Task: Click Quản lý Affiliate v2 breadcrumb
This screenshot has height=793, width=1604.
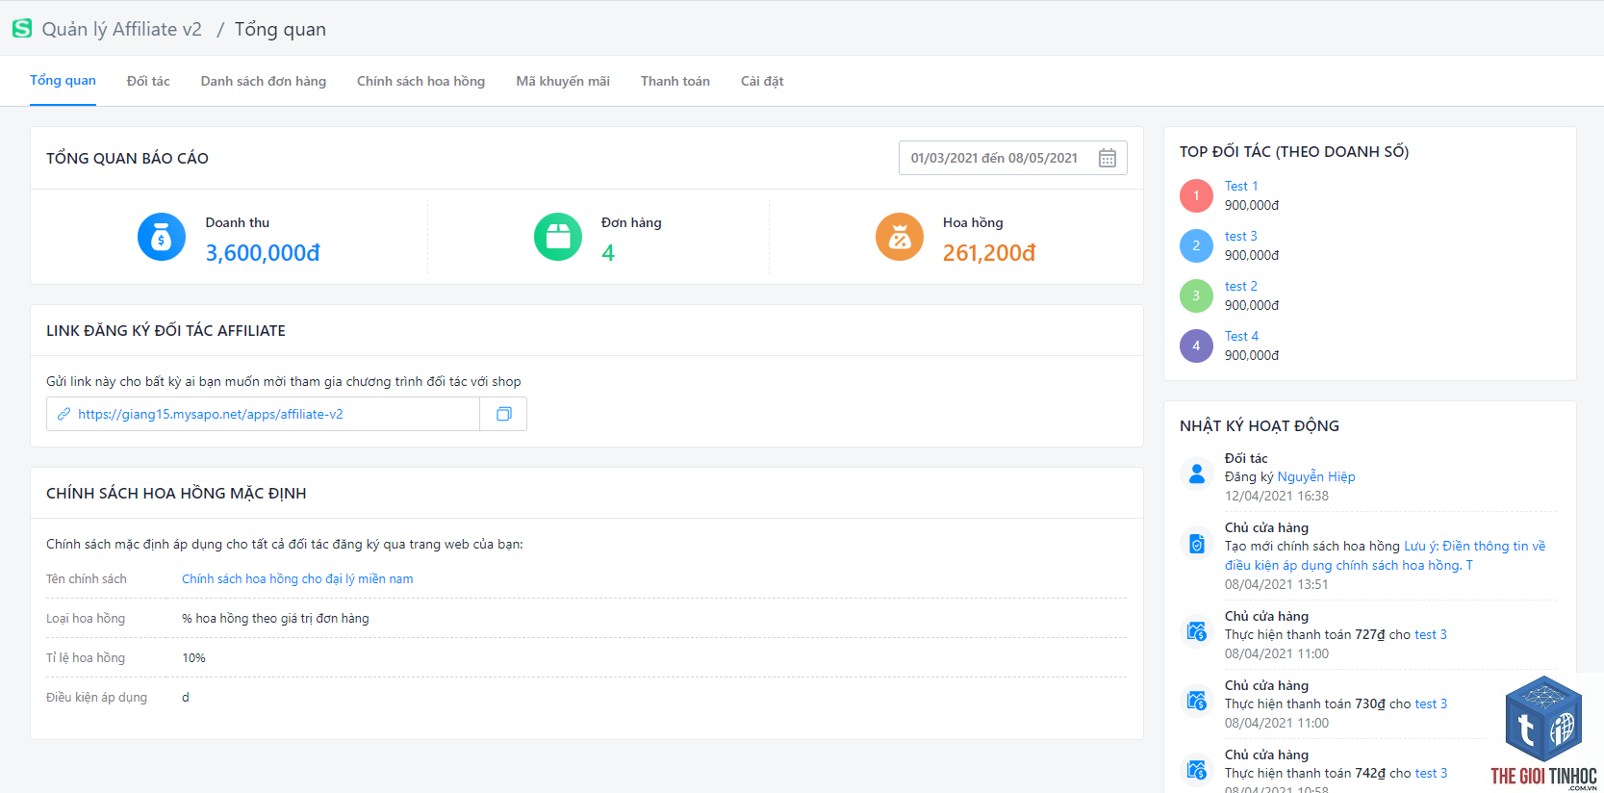Action: (122, 29)
